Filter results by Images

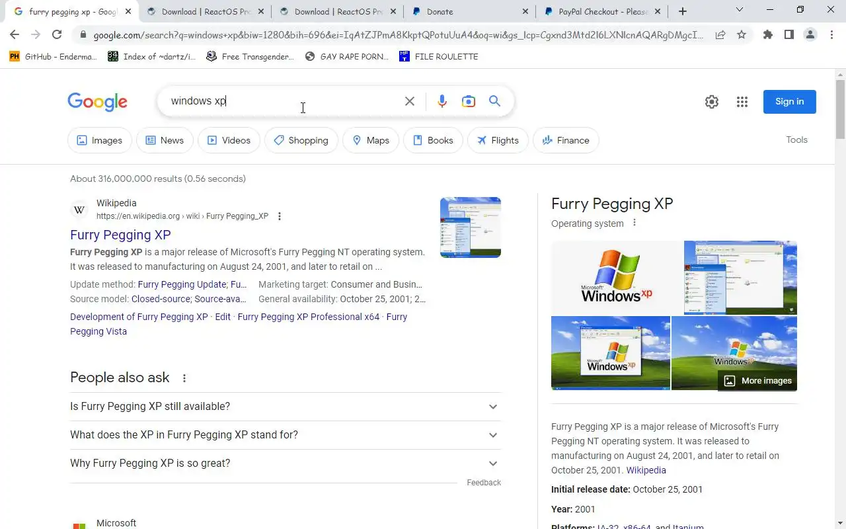tap(100, 140)
